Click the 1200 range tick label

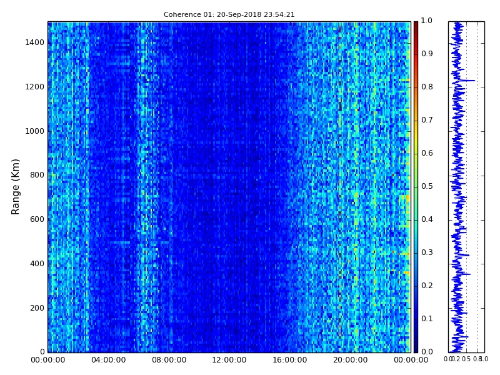(34, 87)
